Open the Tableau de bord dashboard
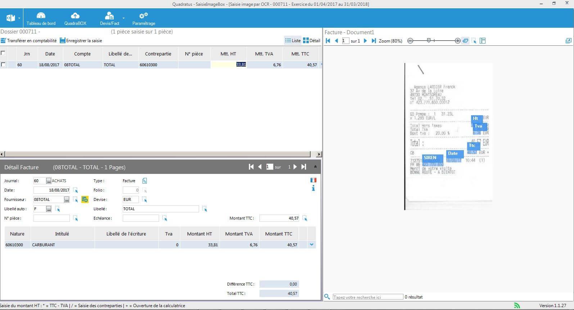Screen dimensions: 574x310 (x=41, y=19)
